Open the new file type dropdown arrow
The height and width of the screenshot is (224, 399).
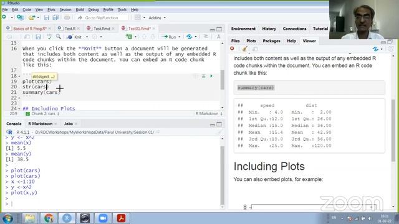[11, 17]
